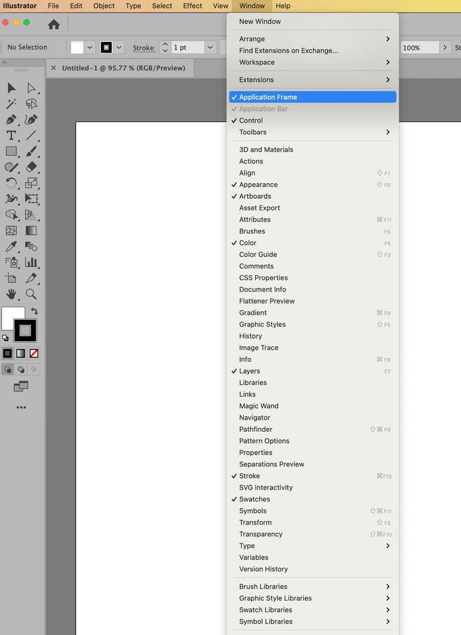The height and width of the screenshot is (635, 461).
Task: Select the Curvature tool
Action: tap(31, 119)
